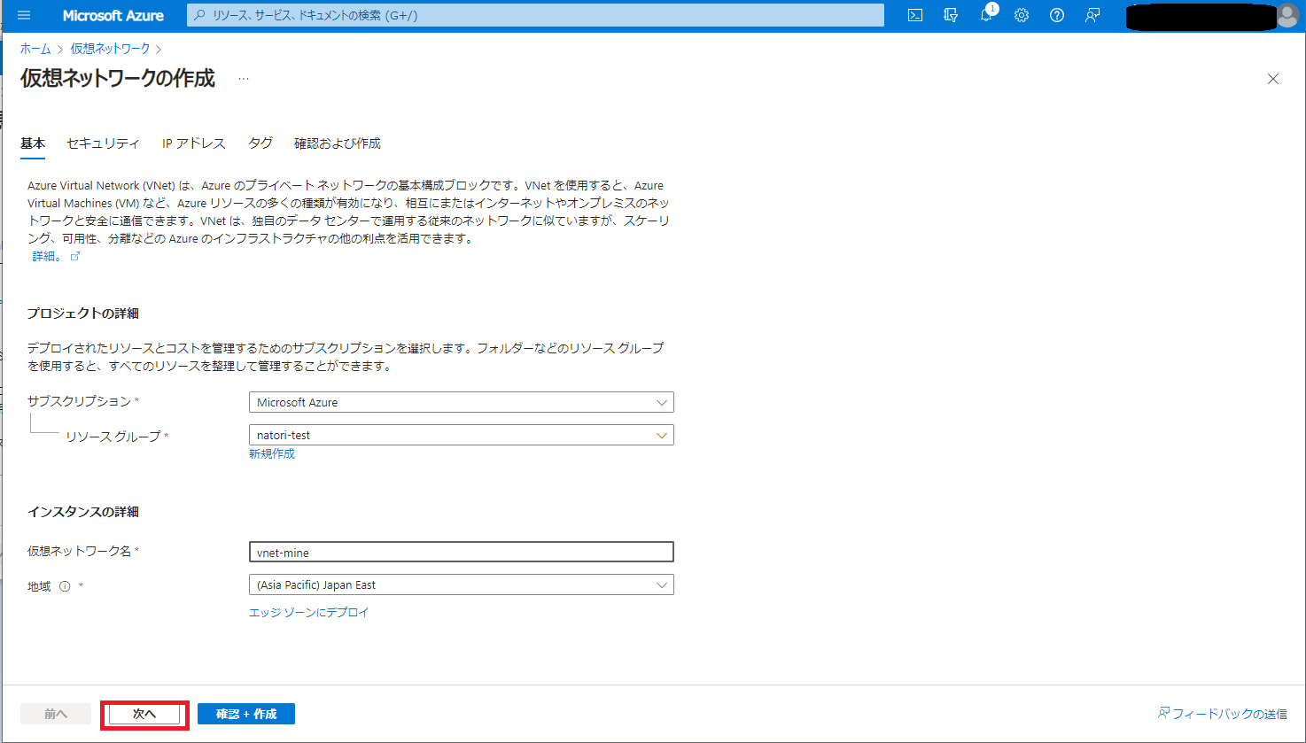The width and height of the screenshot is (1306, 743).
Task: Open the feedback icon in top bar
Action: coord(1092,15)
